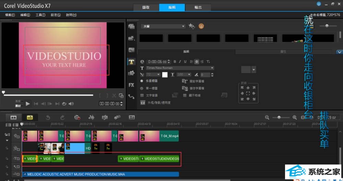Switch to the 編輯 (Edit) step tab
This screenshot has width=343, height=181.
[172, 7]
